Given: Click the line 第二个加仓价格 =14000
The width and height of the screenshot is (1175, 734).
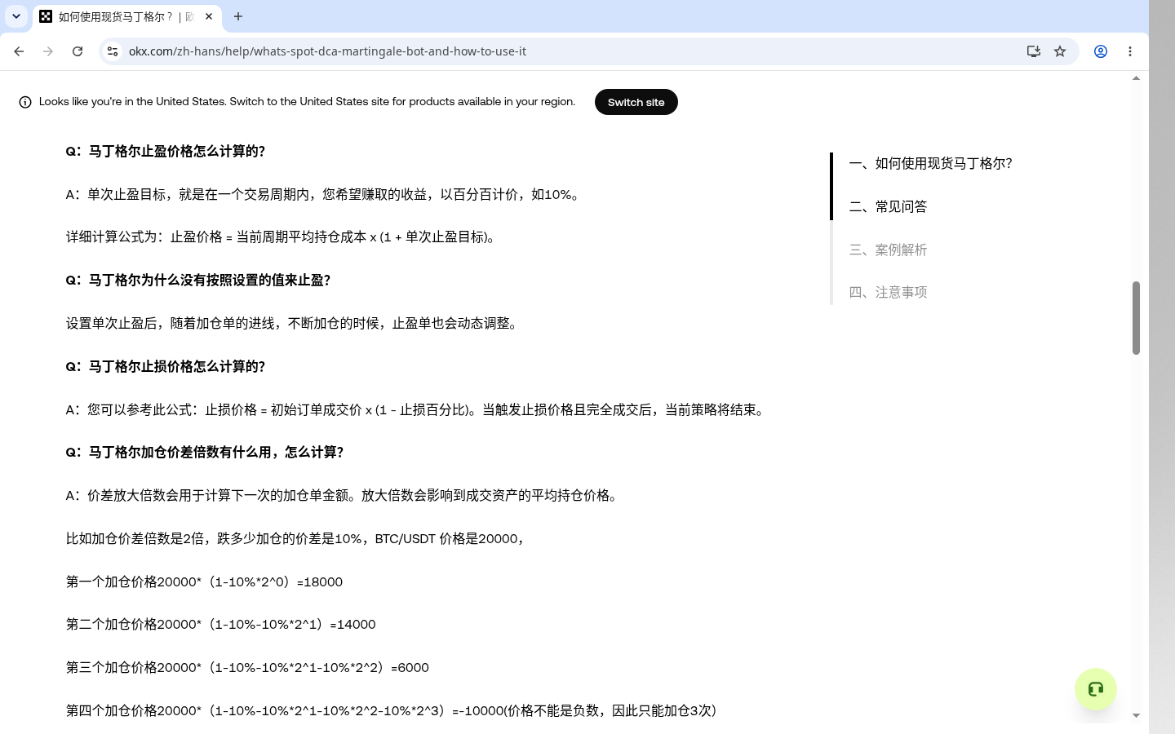Looking at the screenshot, I should click(x=221, y=625).
